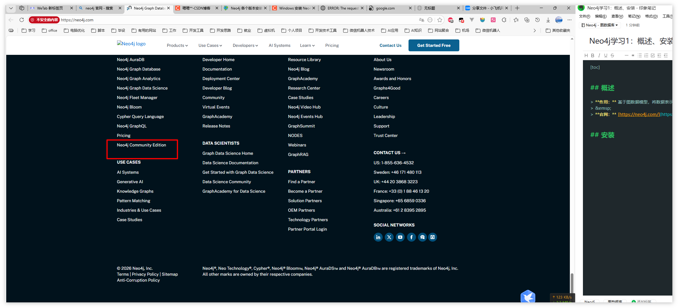Click the floating blue bird icon
This screenshot has height=308, width=678.
528,296
